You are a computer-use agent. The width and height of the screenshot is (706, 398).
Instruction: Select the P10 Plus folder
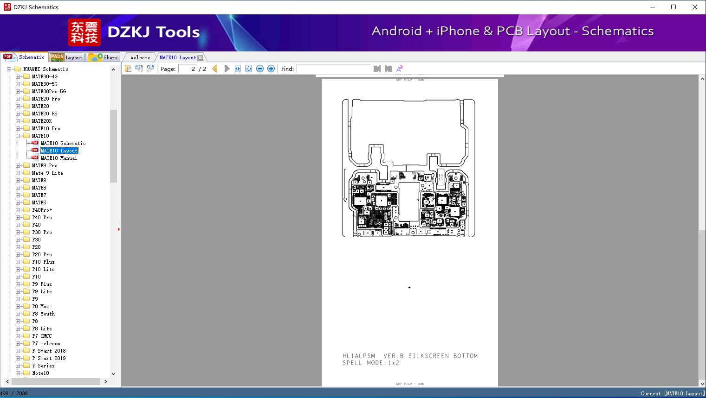pos(43,262)
